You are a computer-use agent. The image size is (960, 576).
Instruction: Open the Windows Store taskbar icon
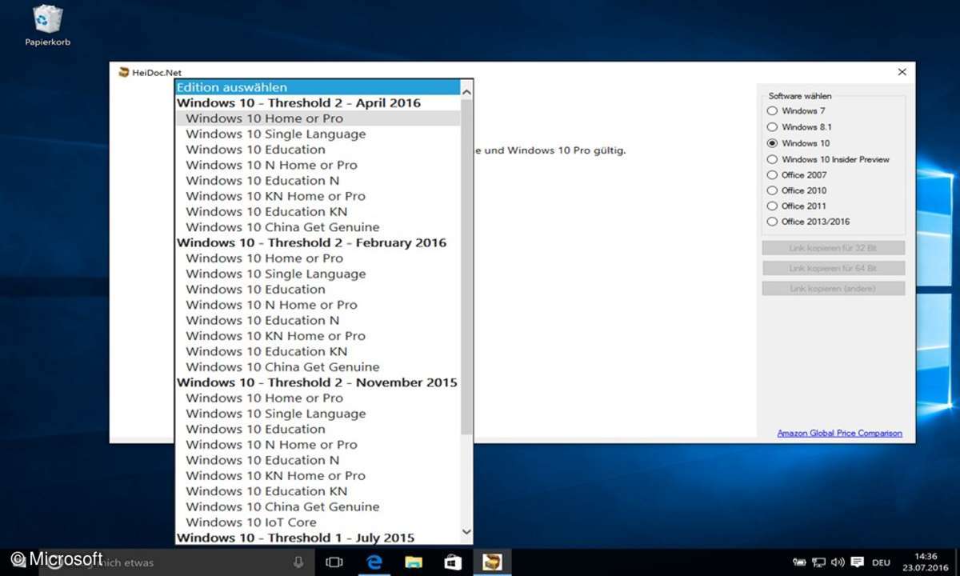tap(452, 562)
